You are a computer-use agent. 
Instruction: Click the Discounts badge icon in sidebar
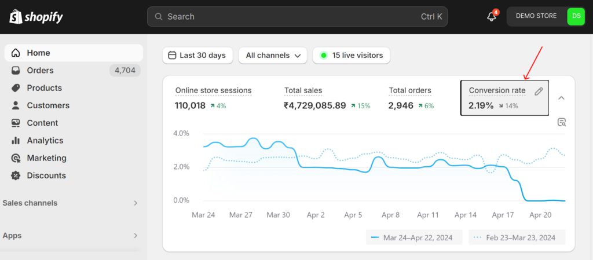(x=16, y=175)
